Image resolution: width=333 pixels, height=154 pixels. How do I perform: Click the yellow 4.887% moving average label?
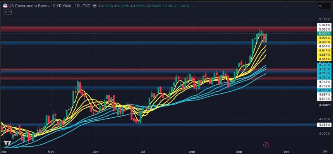point(324,55)
